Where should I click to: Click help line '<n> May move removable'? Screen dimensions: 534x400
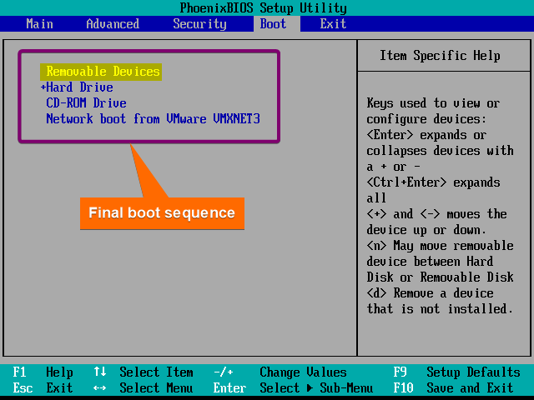[440, 246]
